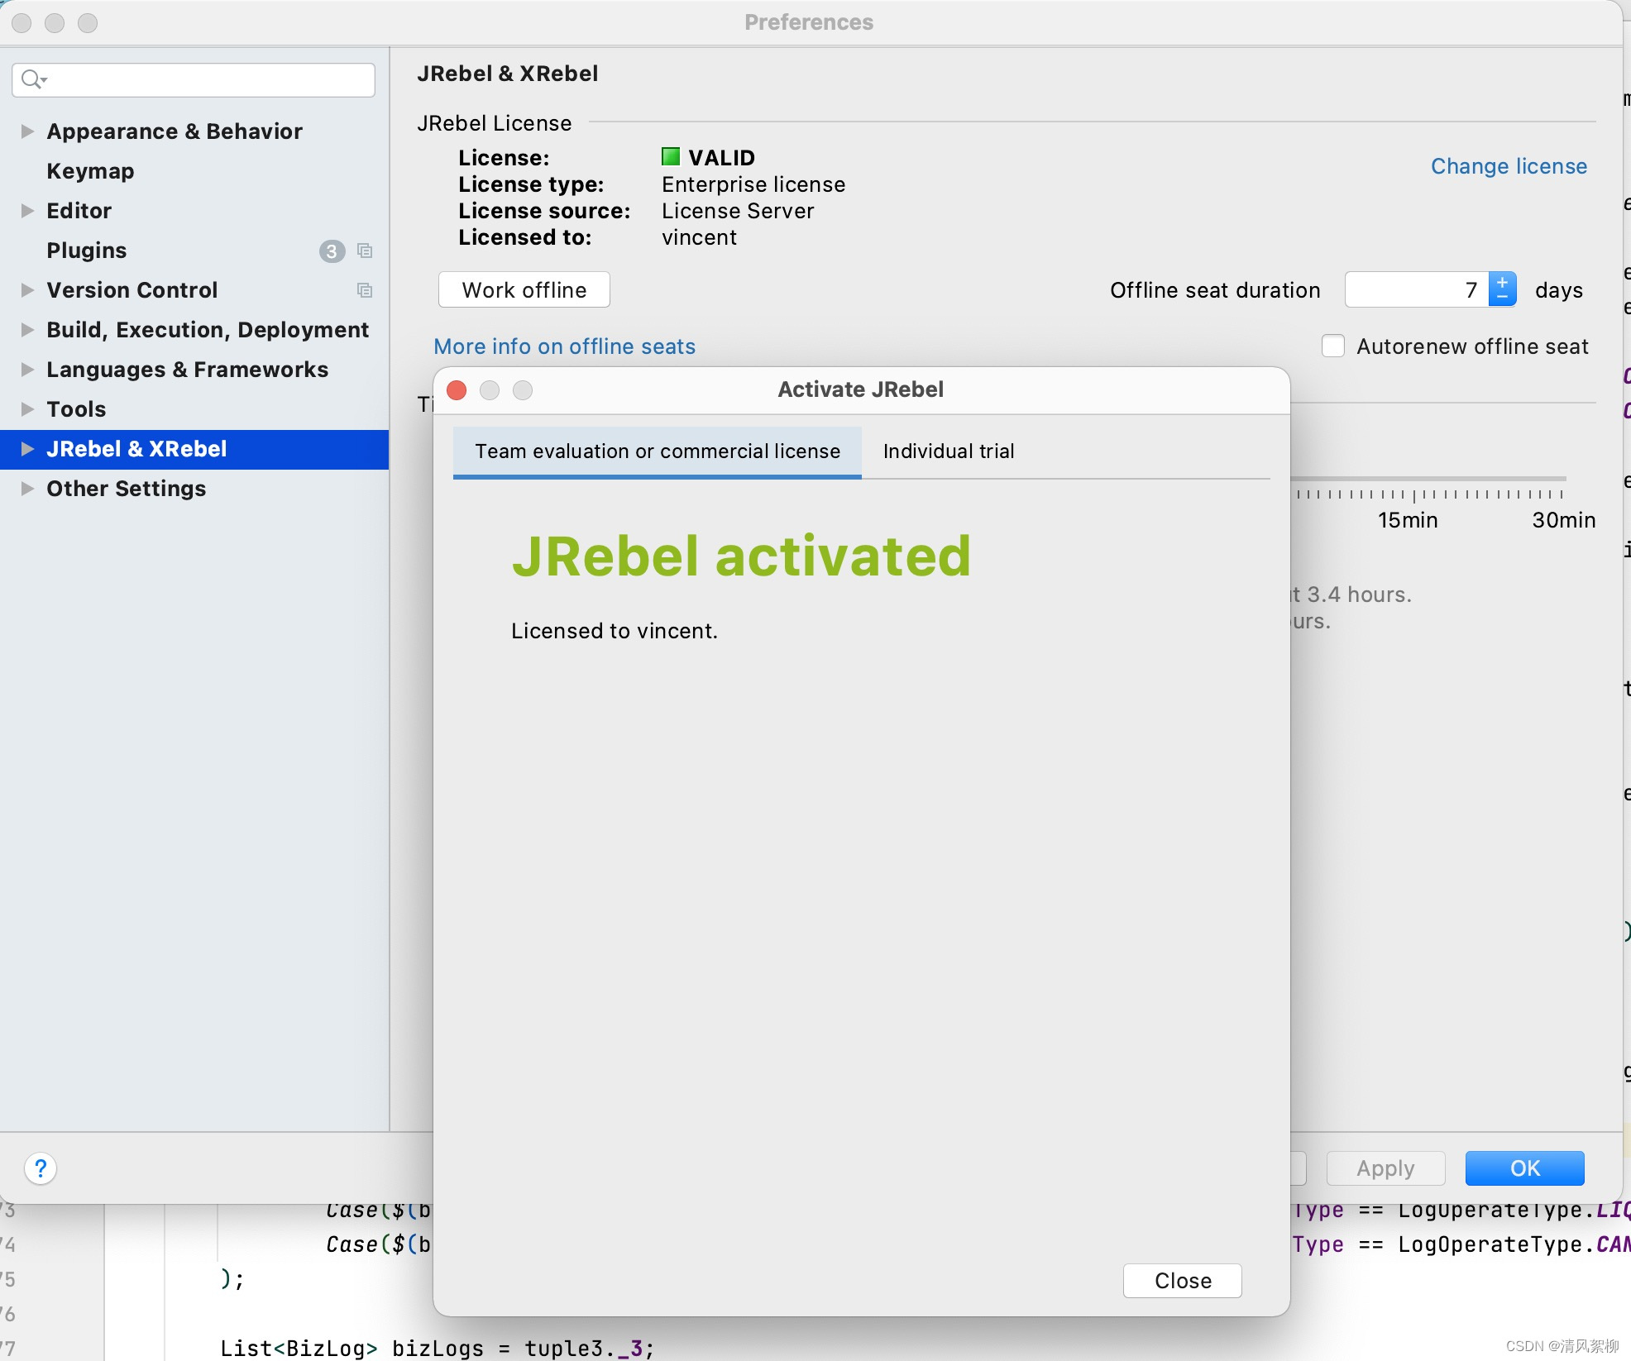Image resolution: width=1631 pixels, height=1361 pixels.
Task: Click the Plugins update badge showing 3
Action: 332,251
